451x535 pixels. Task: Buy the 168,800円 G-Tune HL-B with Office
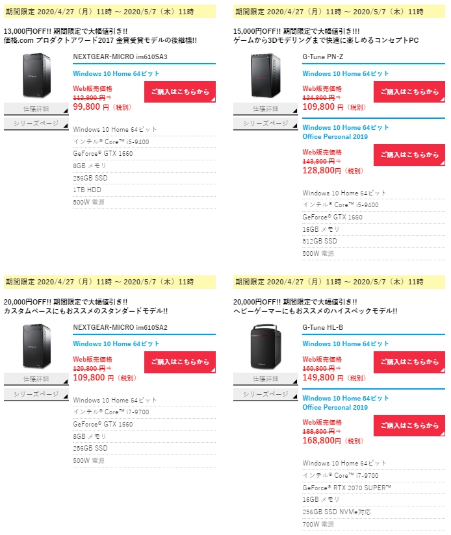coord(409,425)
